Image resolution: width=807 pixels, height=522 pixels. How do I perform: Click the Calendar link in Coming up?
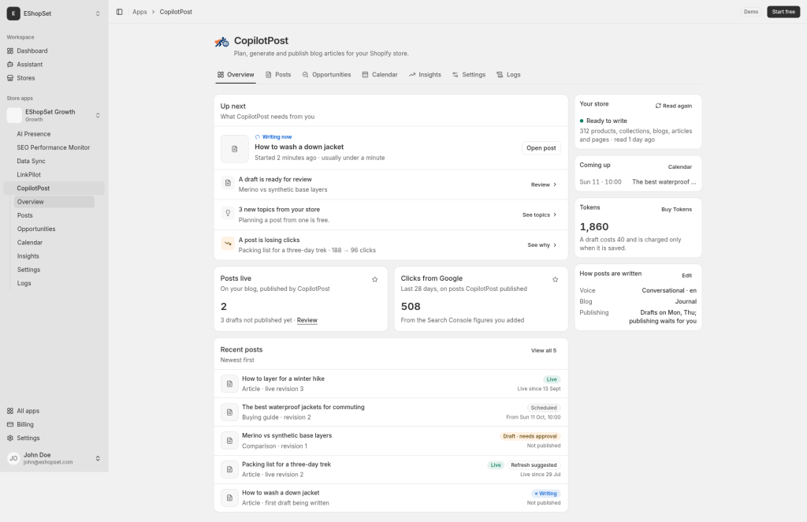point(679,167)
